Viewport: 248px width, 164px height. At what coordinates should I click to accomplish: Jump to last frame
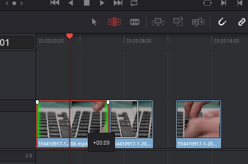[x=118, y=3]
